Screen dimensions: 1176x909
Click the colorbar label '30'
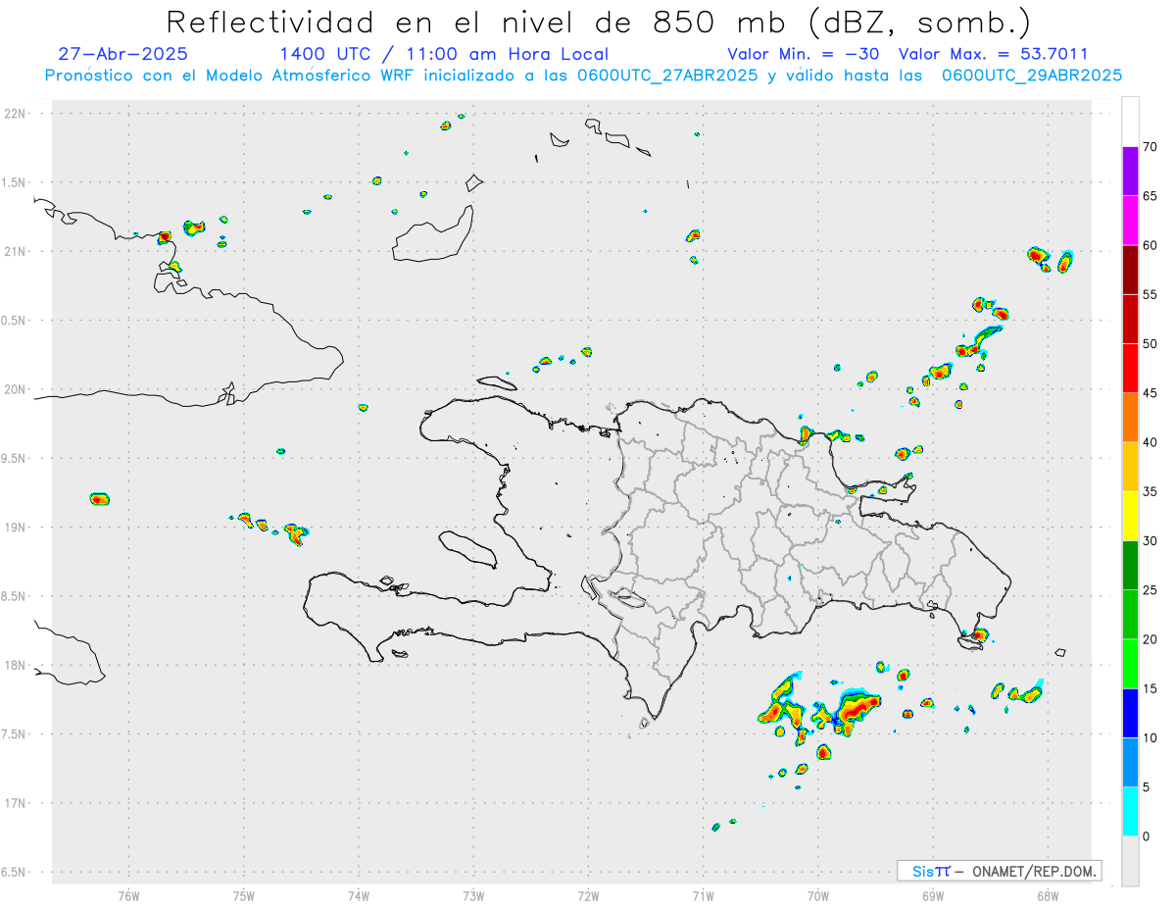[1151, 541]
